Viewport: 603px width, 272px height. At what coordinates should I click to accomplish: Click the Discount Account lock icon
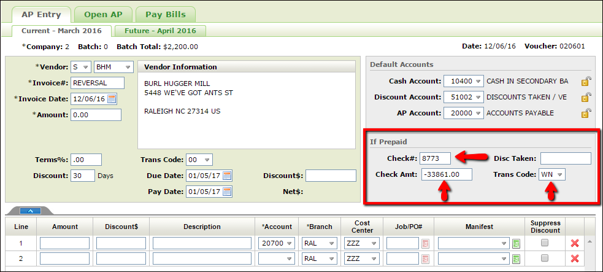[586, 97]
